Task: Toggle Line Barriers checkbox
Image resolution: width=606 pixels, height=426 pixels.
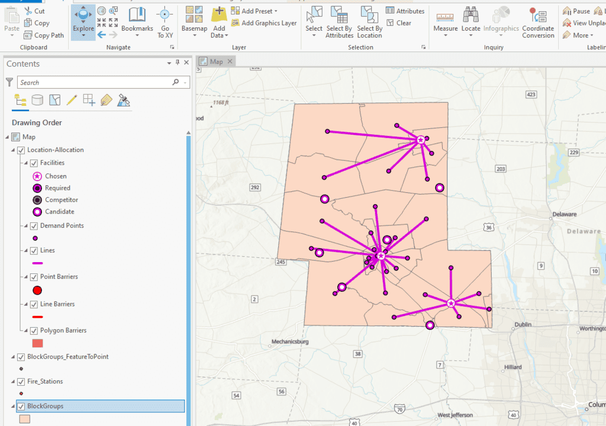Action: 34,304
